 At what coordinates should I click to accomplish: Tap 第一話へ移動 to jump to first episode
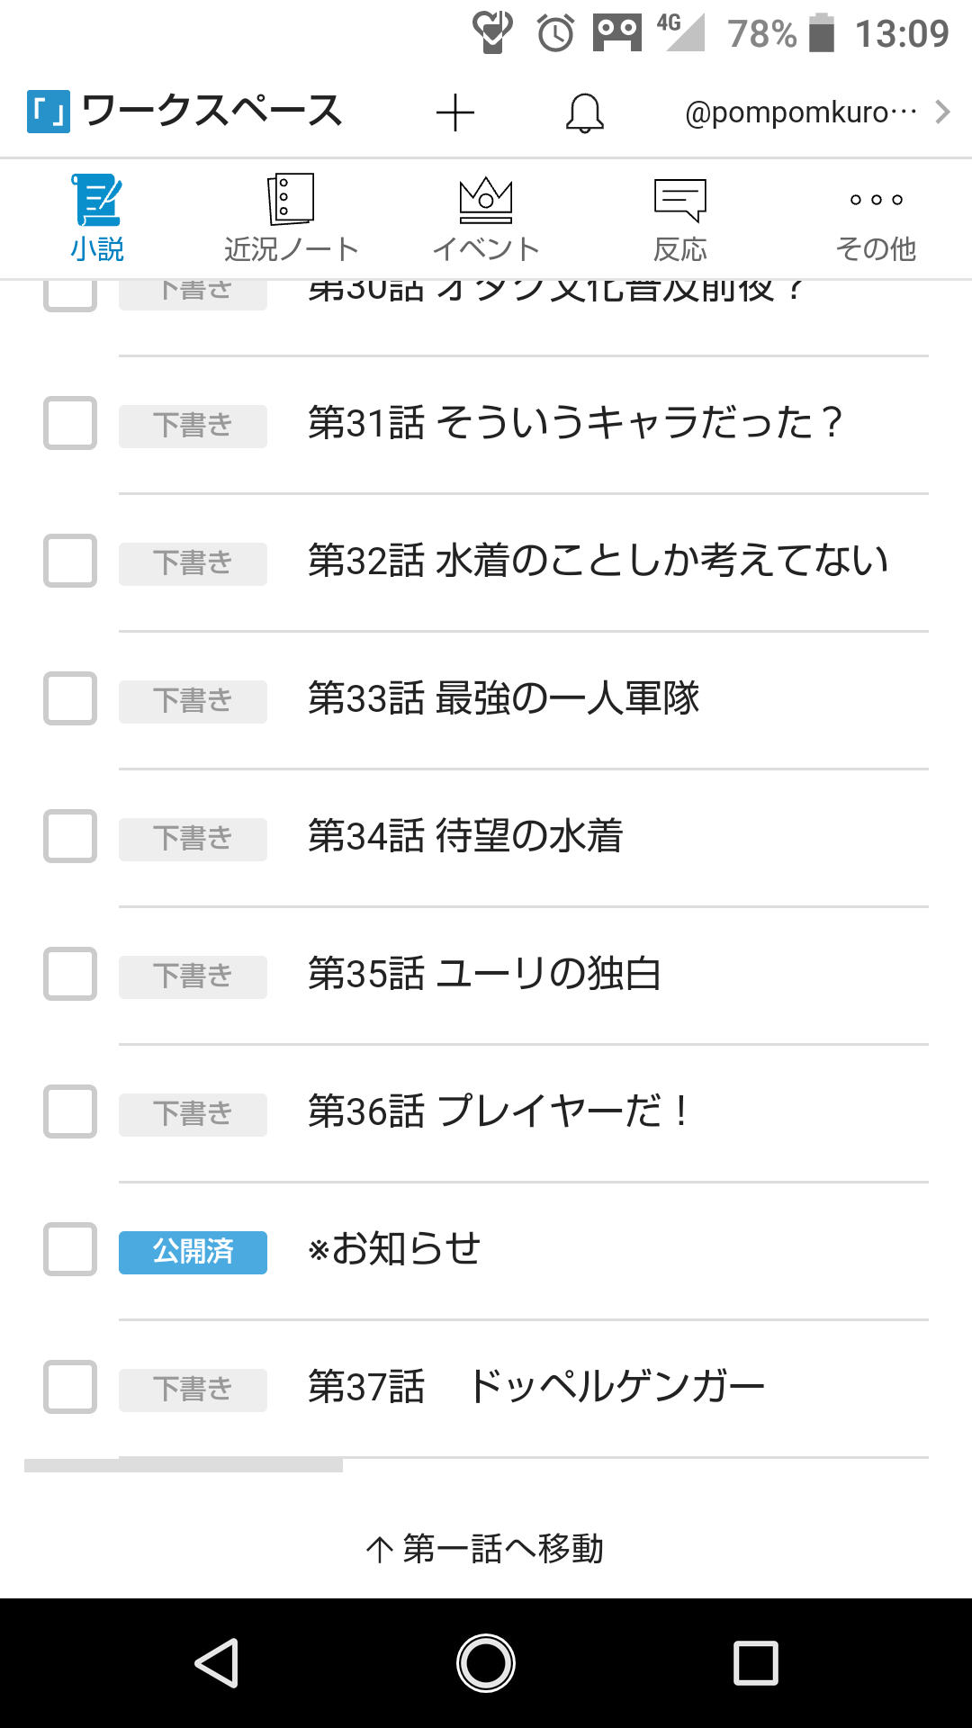[x=485, y=1548]
